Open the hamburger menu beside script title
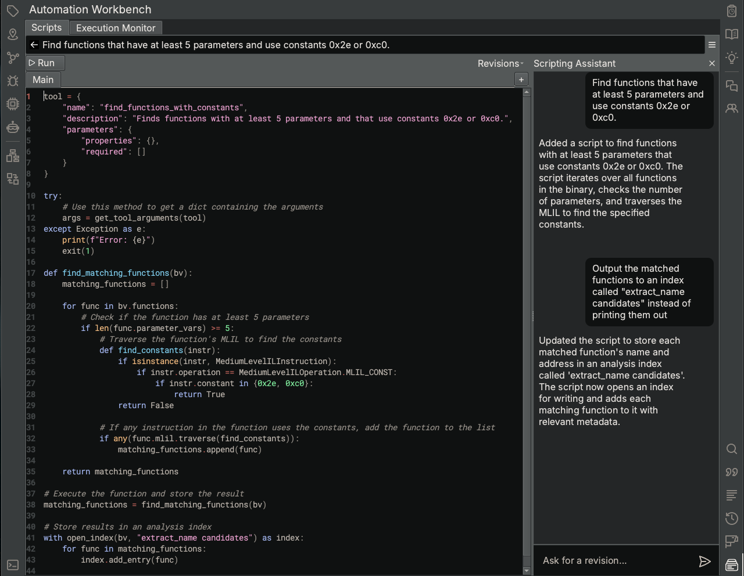 (711, 45)
